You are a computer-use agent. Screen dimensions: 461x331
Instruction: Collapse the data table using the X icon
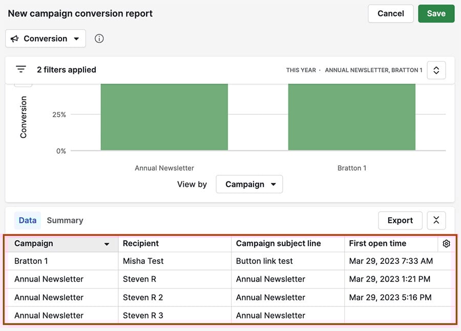pos(436,220)
